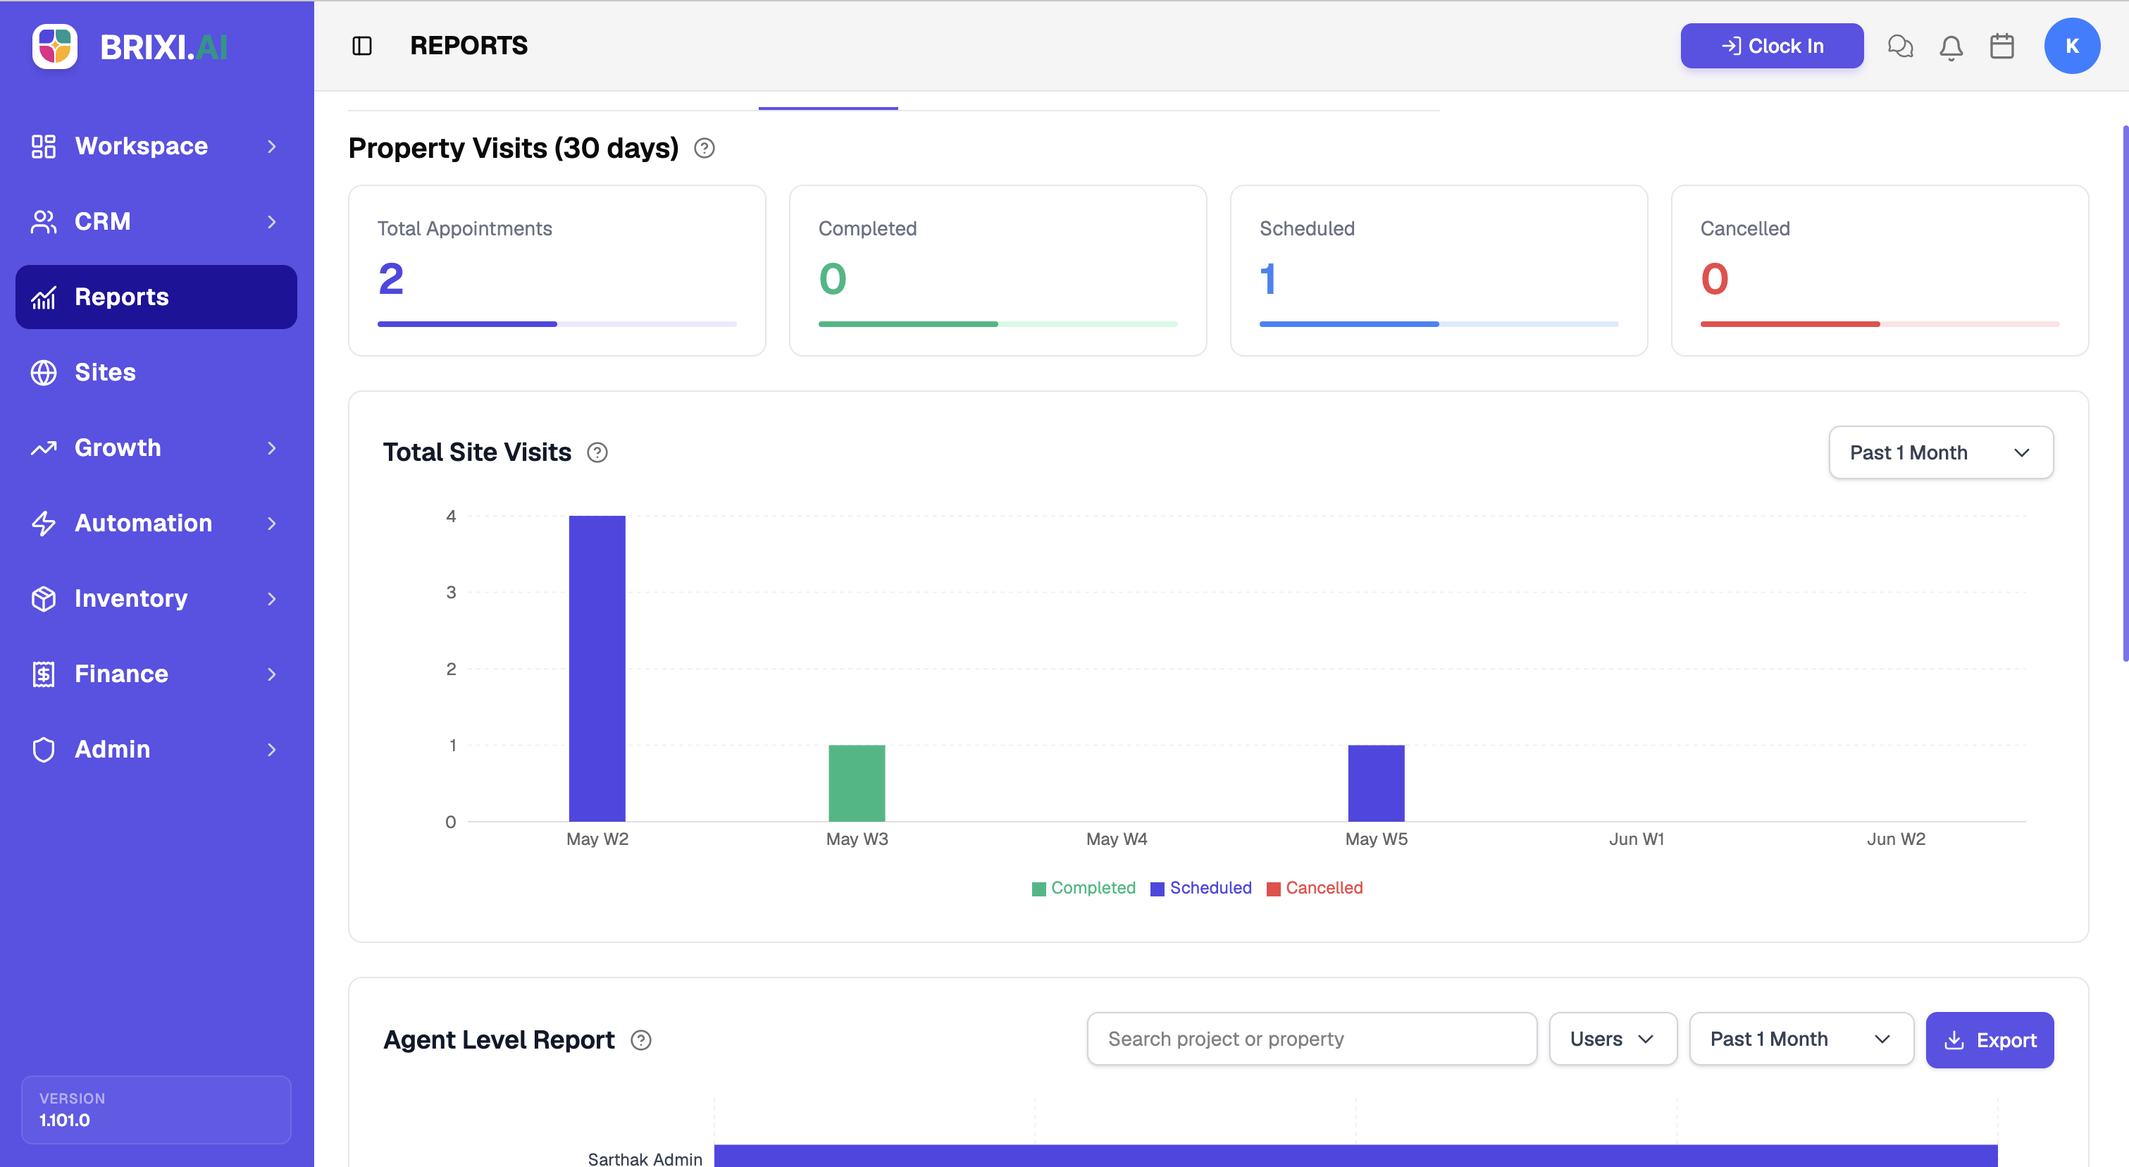
Task: Show help for Property Visits (30 days)
Action: (x=705, y=148)
